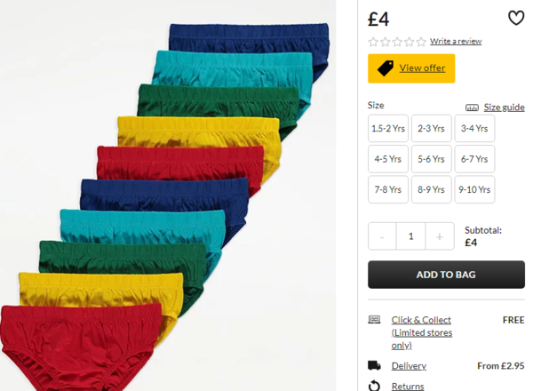533x391 pixels.
Task: Pick the 9-10 Yrs size option
Action: tap(475, 189)
